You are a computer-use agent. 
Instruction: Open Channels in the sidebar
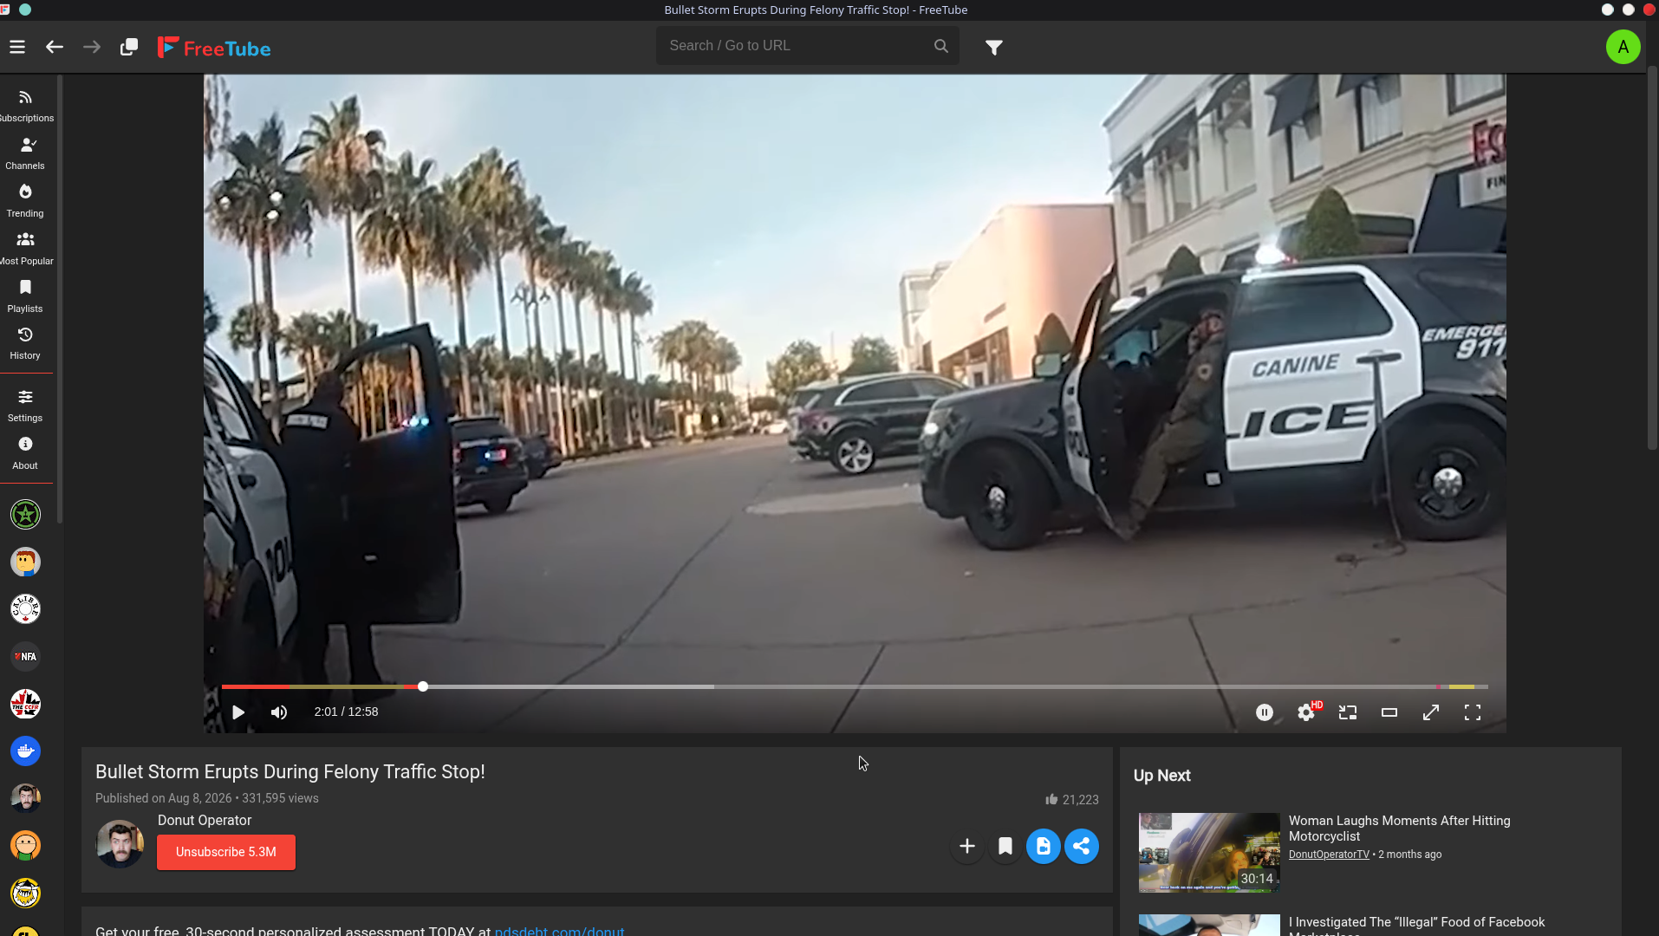click(25, 154)
